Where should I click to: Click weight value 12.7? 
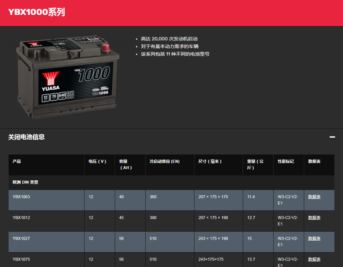[251, 218]
